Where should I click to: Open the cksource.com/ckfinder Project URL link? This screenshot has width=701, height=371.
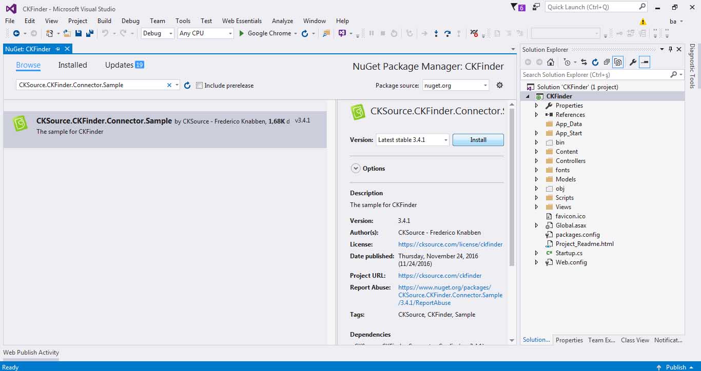440,276
